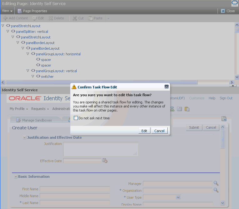Click the Oracle icon at top right
This screenshot has height=209, width=239.
pyautogui.click(x=235, y=3)
